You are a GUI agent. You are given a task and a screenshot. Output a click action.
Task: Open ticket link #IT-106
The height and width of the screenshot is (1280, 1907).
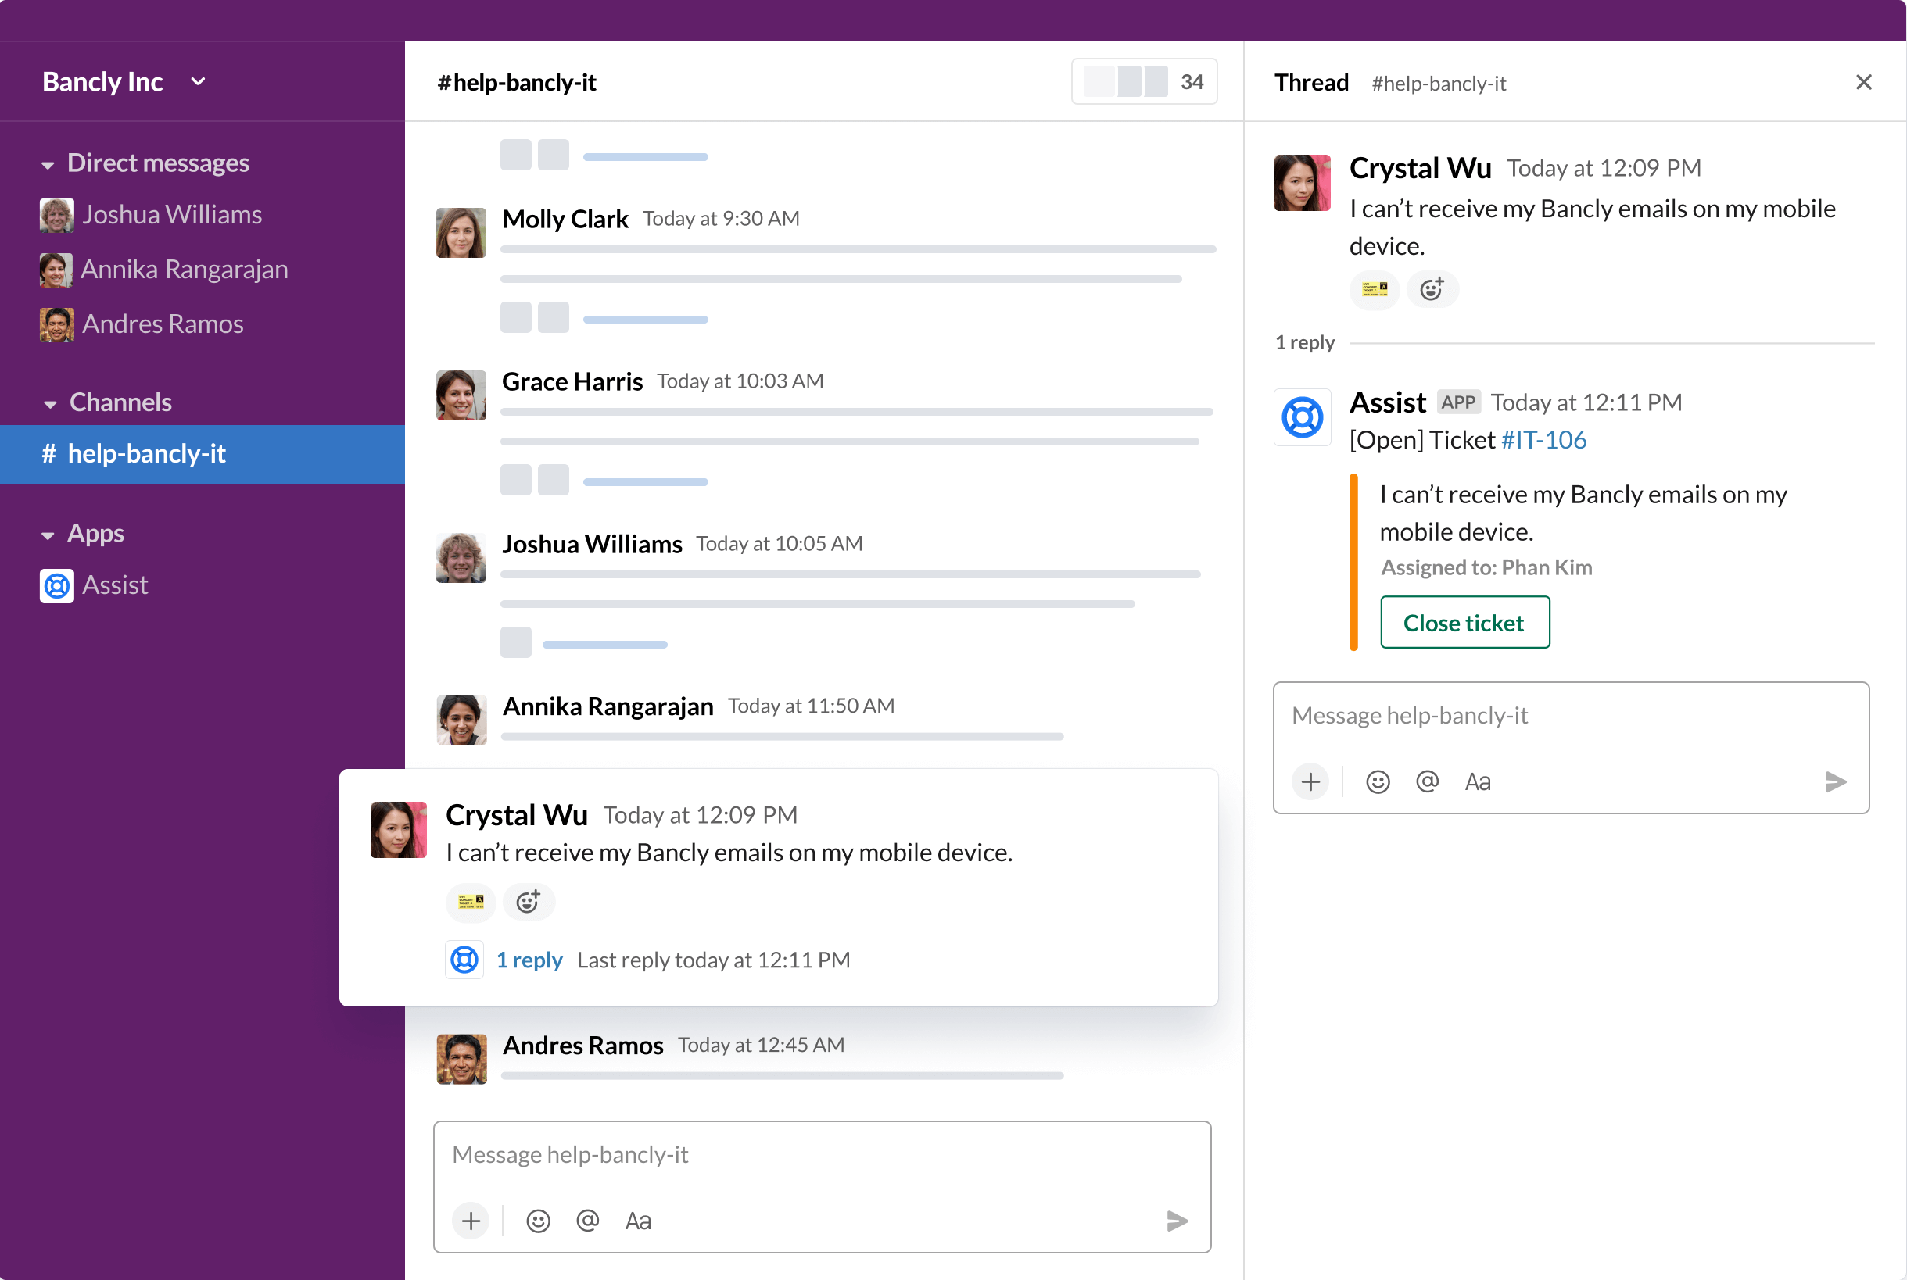tap(1543, 440)
